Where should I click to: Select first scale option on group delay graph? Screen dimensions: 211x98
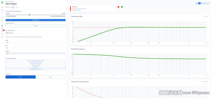point(203,81)
